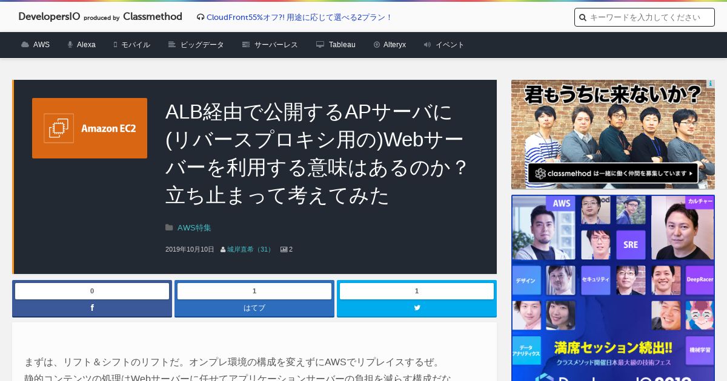Click the Twitter share count 1
The width and height of the screenshot is (727, 381).
(417, 291)
